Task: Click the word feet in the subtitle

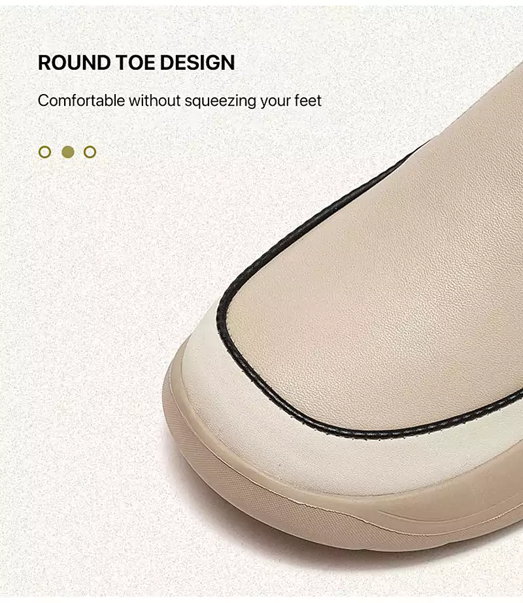Action: pyautogui.click(x=308, y=101)
